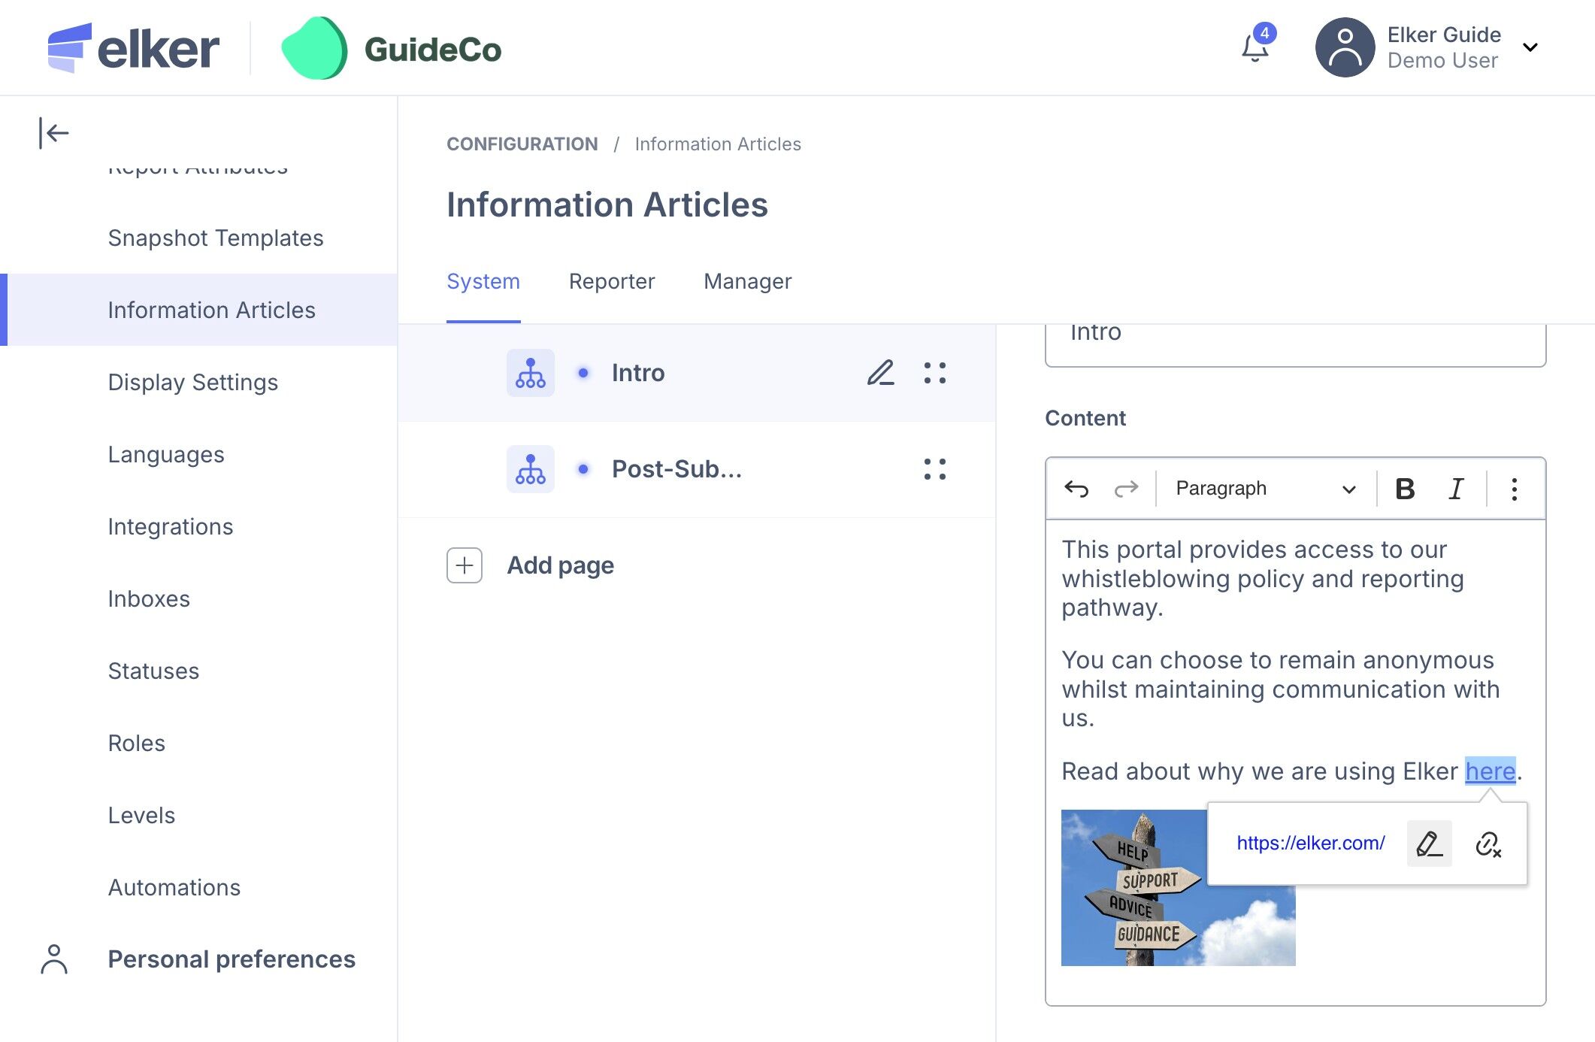Open the https://elker.com/ link

[1310, 844]
